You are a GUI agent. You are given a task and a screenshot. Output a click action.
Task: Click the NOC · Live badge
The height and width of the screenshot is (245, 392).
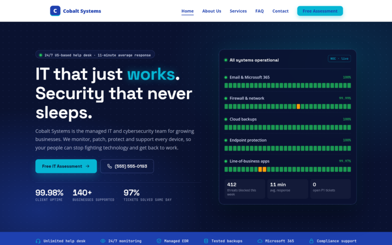click(x=339, y=59)
